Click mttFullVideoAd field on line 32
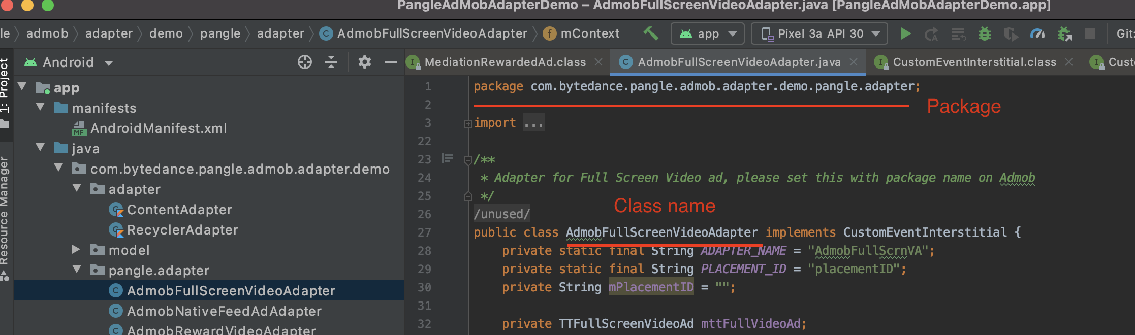The image size is (1135, 335). pos(751,324)
